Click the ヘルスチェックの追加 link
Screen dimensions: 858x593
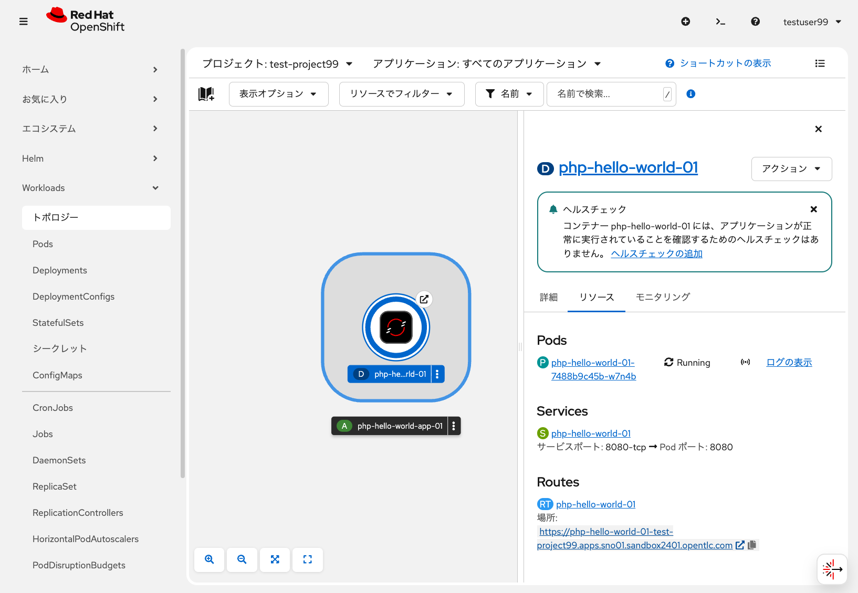click(x=656, y=253)
